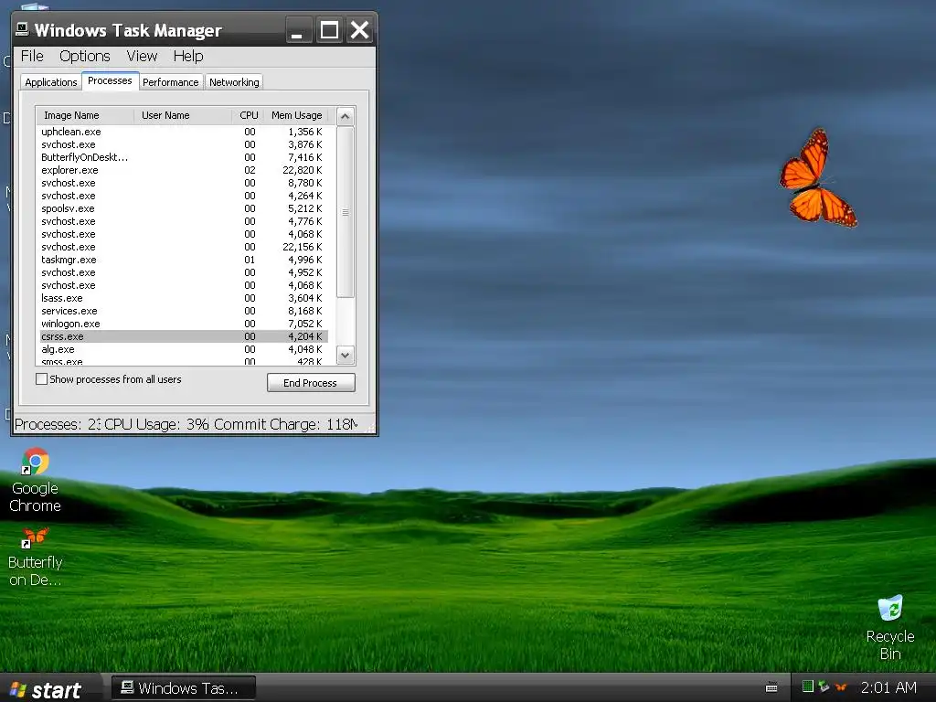The image size is (936, 702).
Task: Select svchost.exe using 8,780 K memory
Action: click(x=184, y=183)
